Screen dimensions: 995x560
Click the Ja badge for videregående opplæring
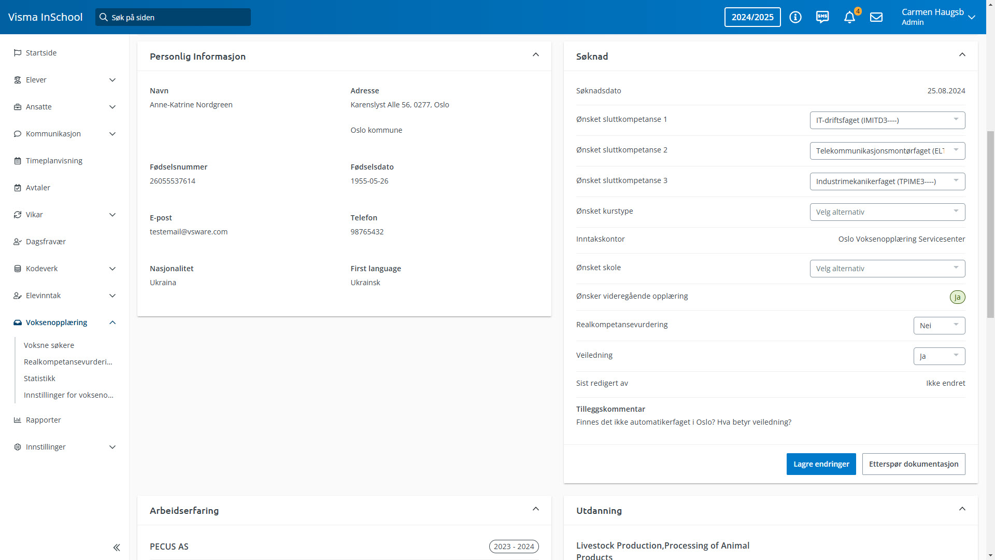point(957,297)
